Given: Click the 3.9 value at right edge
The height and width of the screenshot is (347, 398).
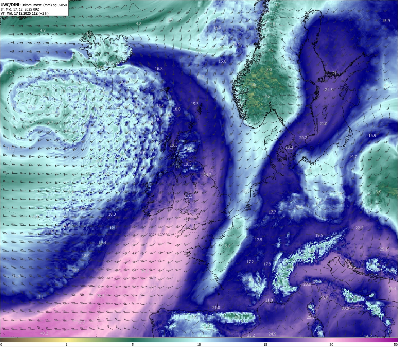Looking at the screenshot, I should tap(378, 192).
